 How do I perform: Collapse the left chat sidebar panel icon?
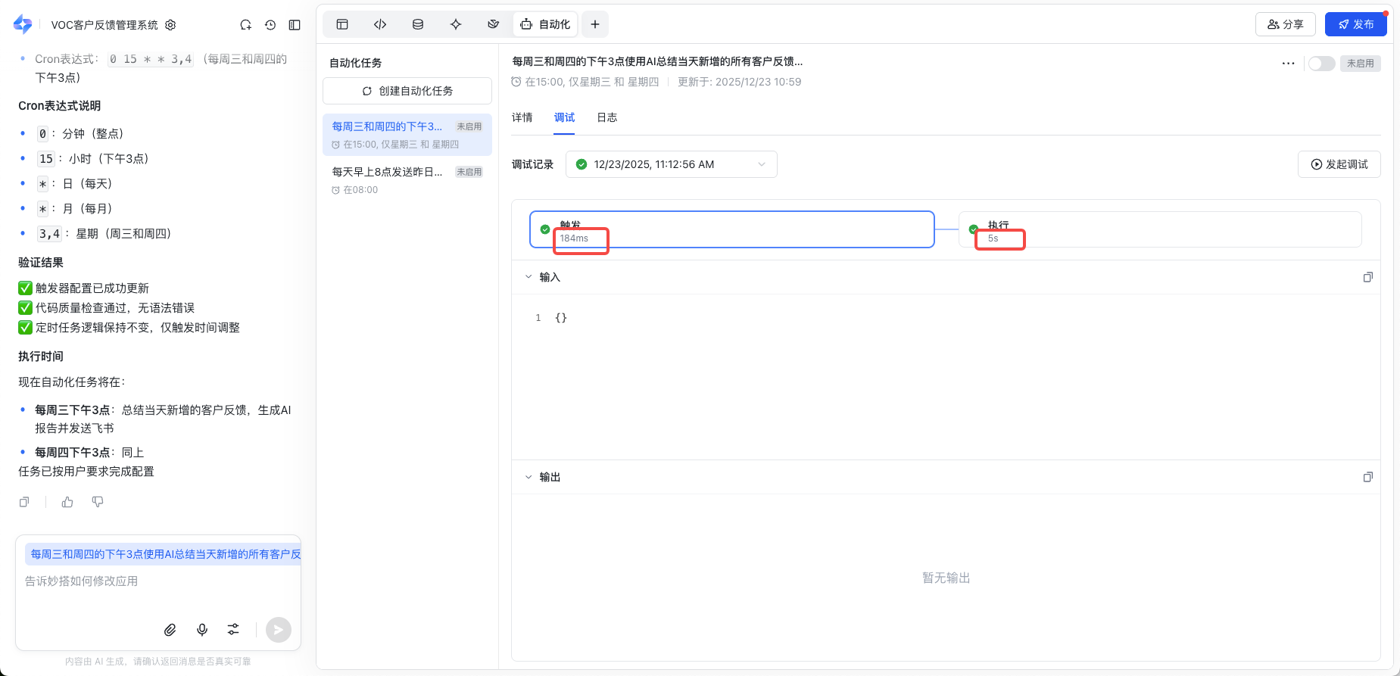(x=295, y=25)
